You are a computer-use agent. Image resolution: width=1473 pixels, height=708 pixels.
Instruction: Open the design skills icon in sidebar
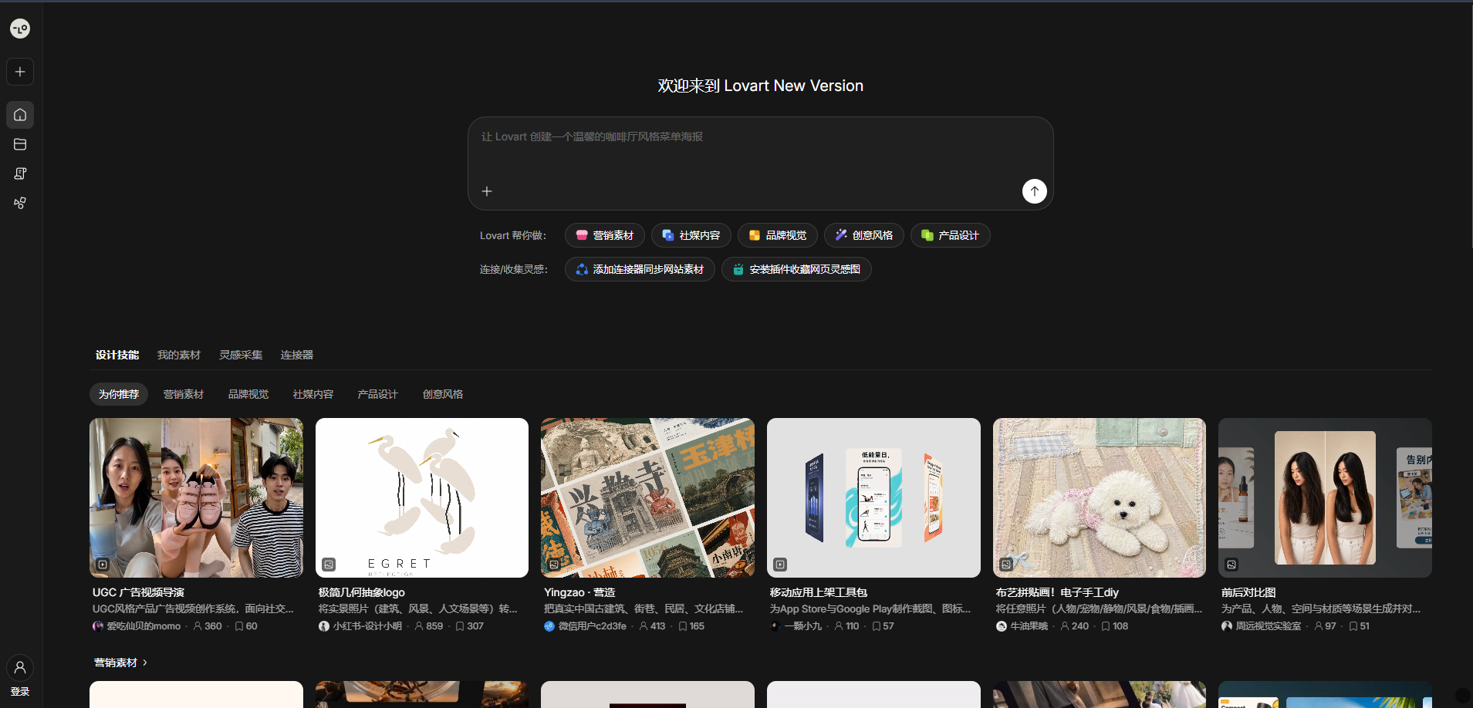20,174
